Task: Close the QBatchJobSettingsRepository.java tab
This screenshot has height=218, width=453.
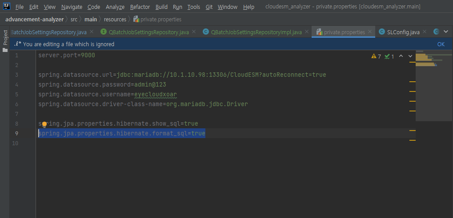Action: pyautogui.click(x=193, y=32)
